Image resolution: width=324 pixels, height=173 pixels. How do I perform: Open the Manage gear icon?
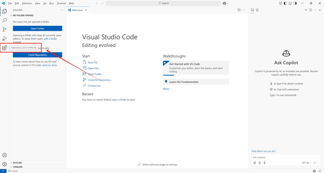click(5, 164)
